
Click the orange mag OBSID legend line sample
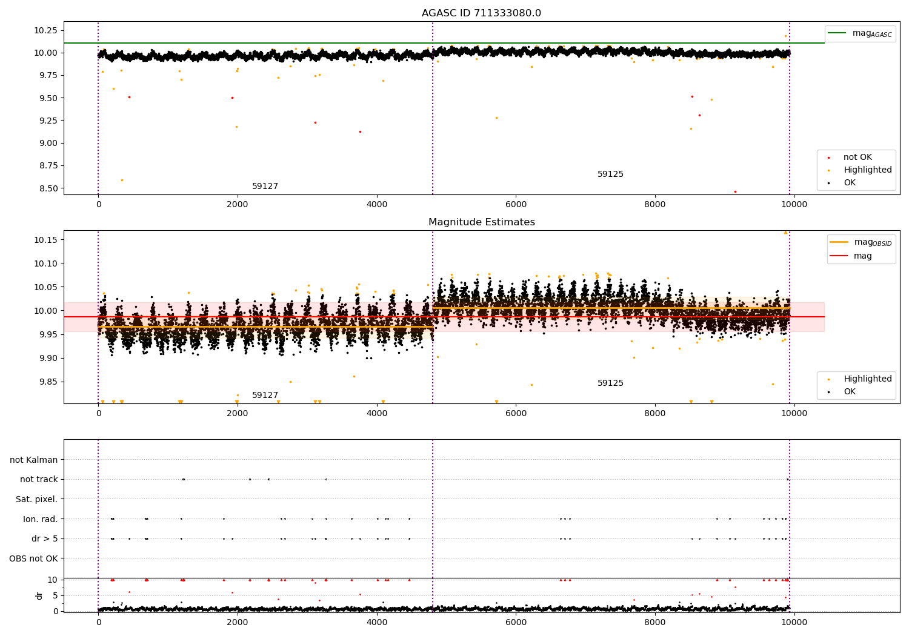pyautogui.click(x=839, y=242)
